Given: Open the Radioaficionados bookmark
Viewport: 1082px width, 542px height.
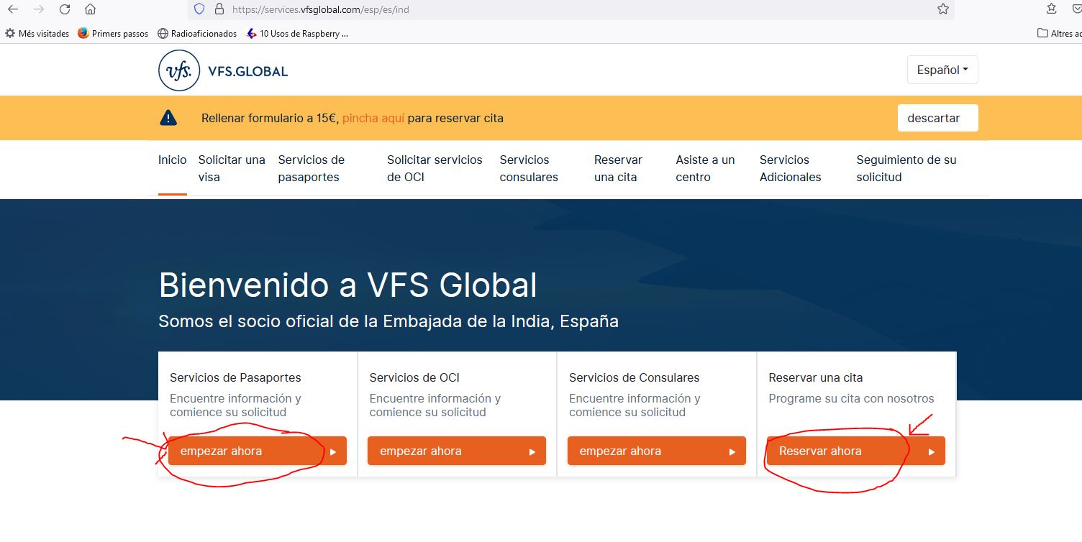Looking at the screenshot, I should [197, 33].
